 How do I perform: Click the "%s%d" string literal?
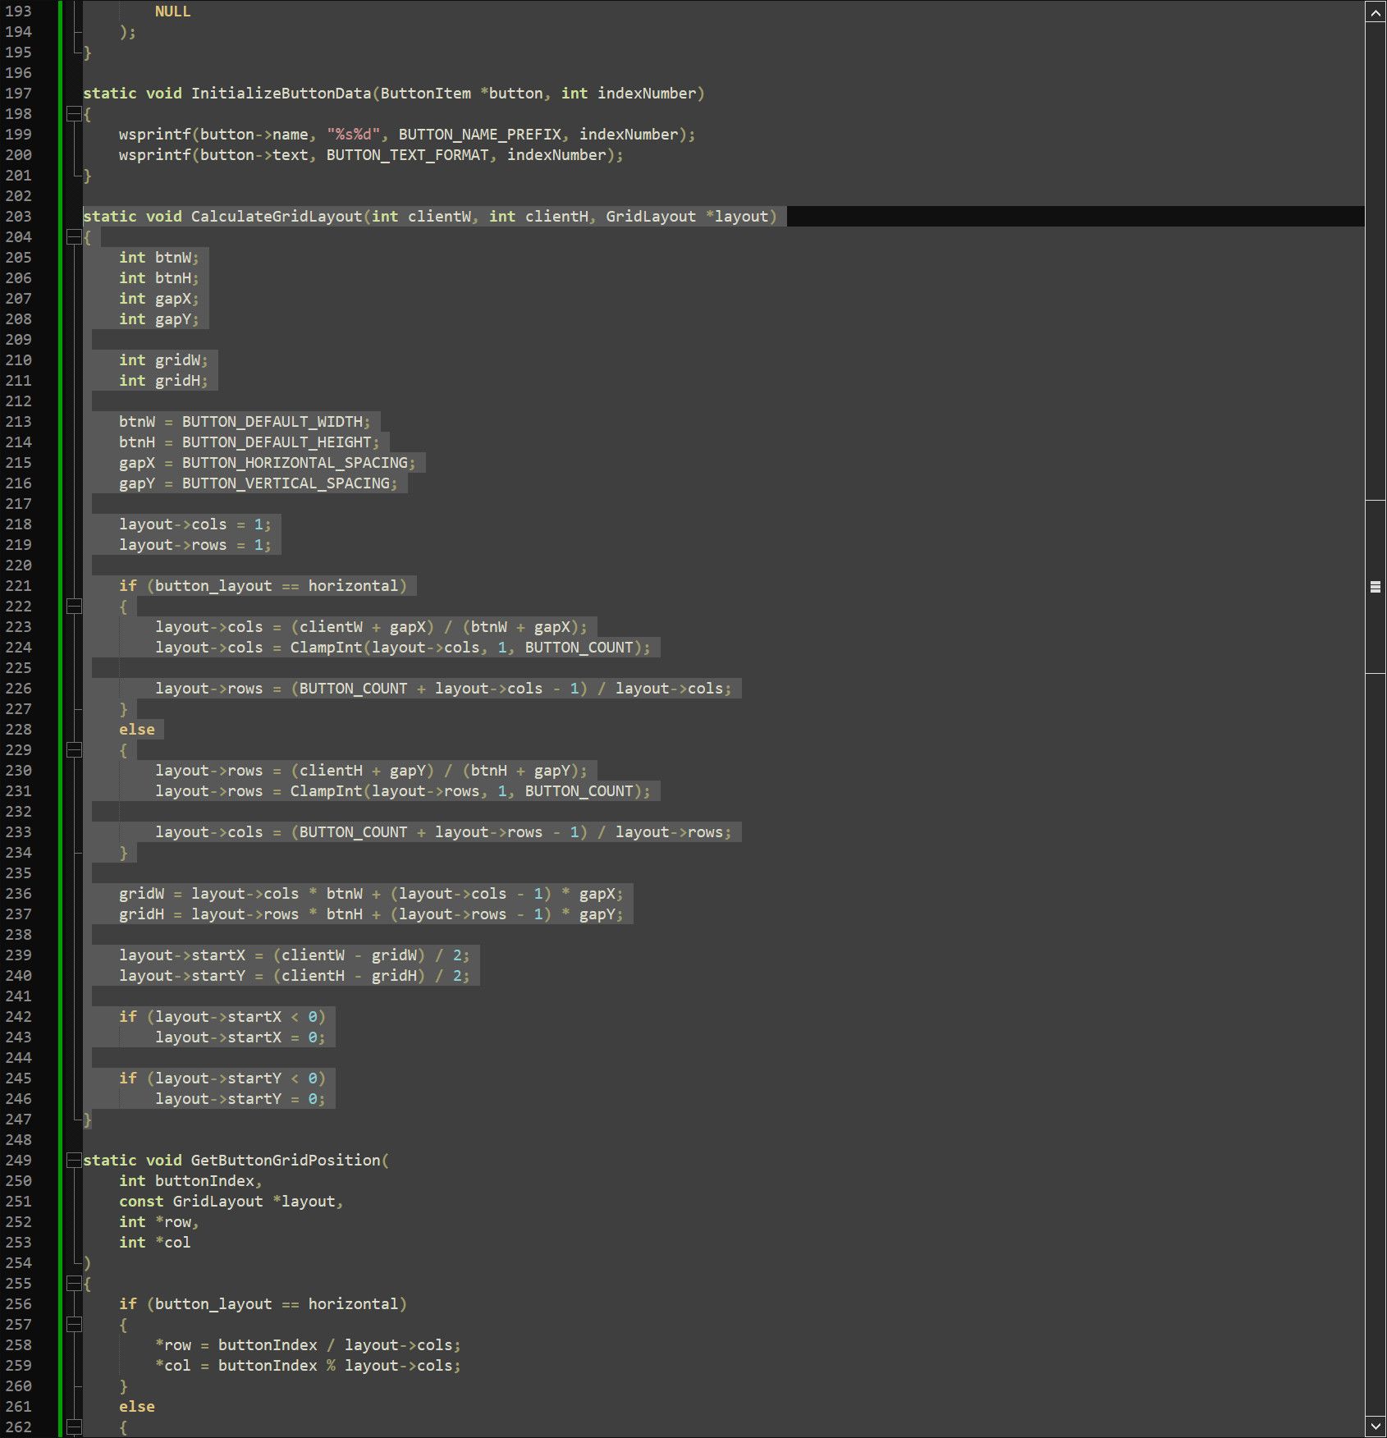[354, 135]
